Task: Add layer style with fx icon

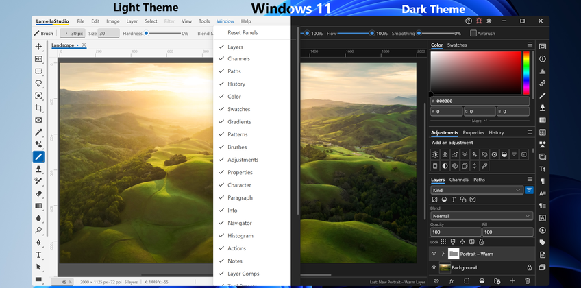Action: [x=452, y=281]
